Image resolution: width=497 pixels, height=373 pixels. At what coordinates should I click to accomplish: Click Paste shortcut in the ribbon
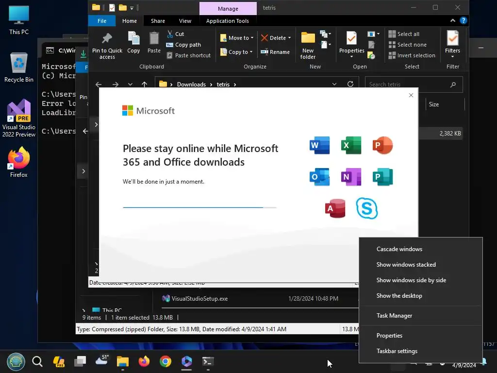coord(189,55)
